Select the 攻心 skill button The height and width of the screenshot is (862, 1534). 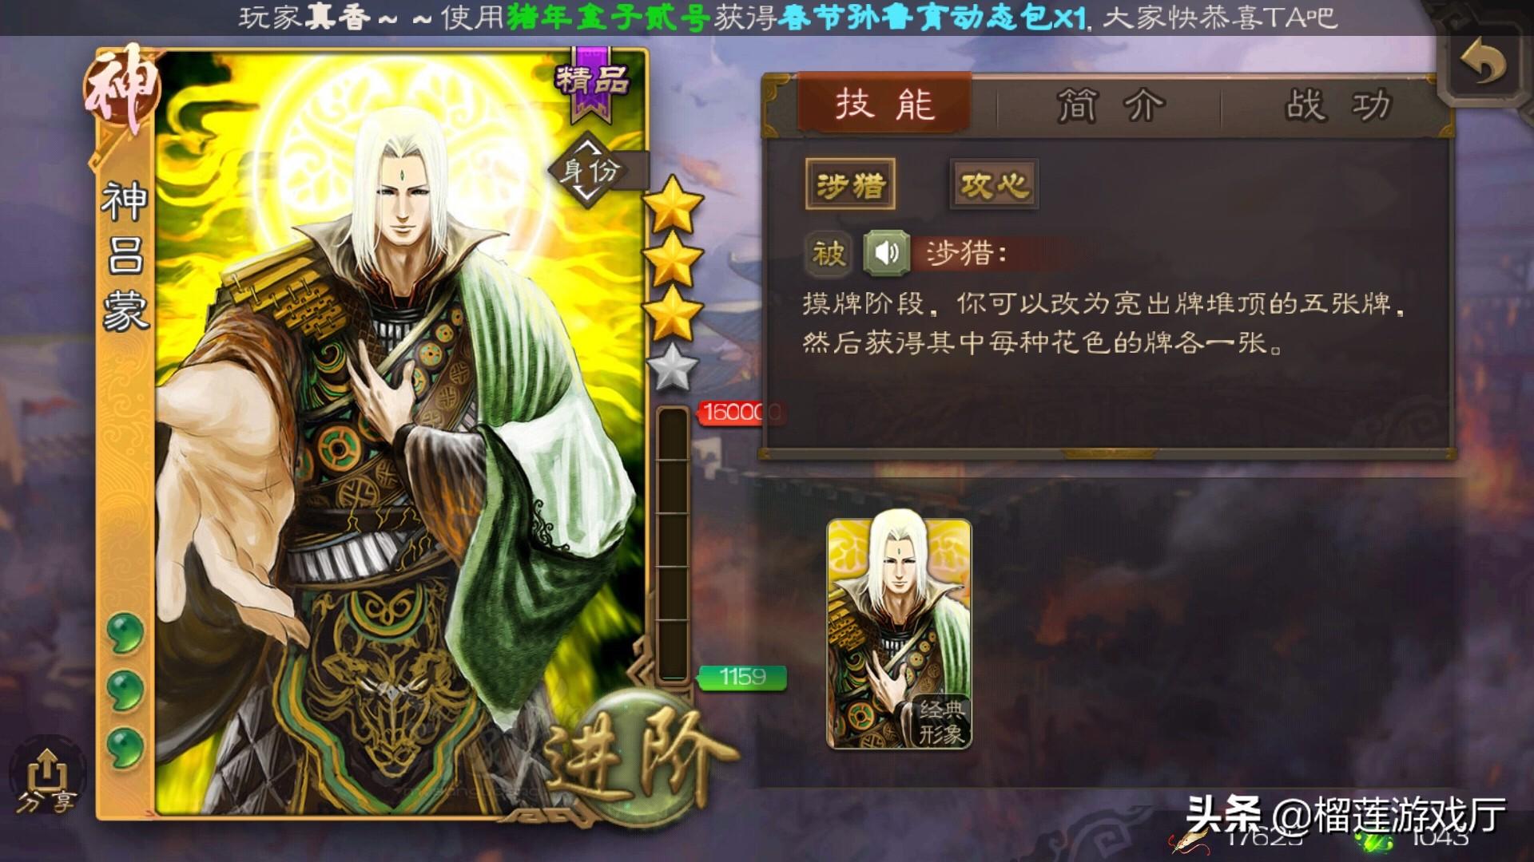pyautogui.click(x=994, y=185)
